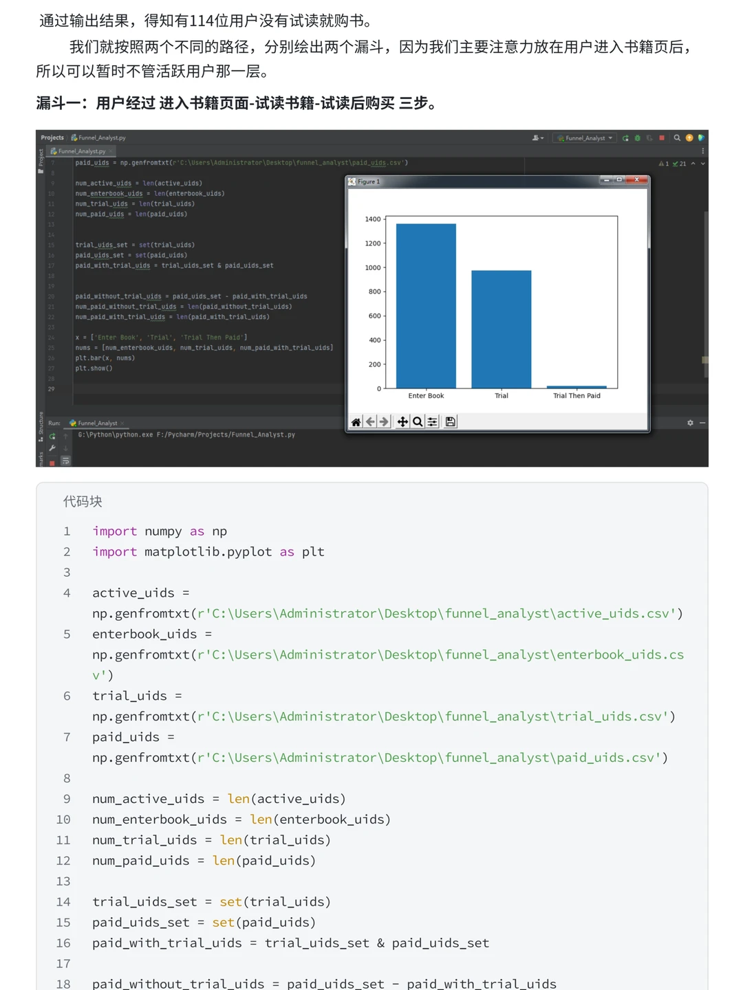Viewport: 743px width, 990px height.
Task: Click code line 14 trial_uids_set
Action: [211, 902]
